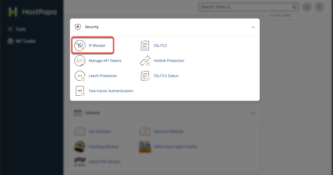Screen dimensions: 333x175
Task: Click the Security shield icon
Action: [78, 27]
